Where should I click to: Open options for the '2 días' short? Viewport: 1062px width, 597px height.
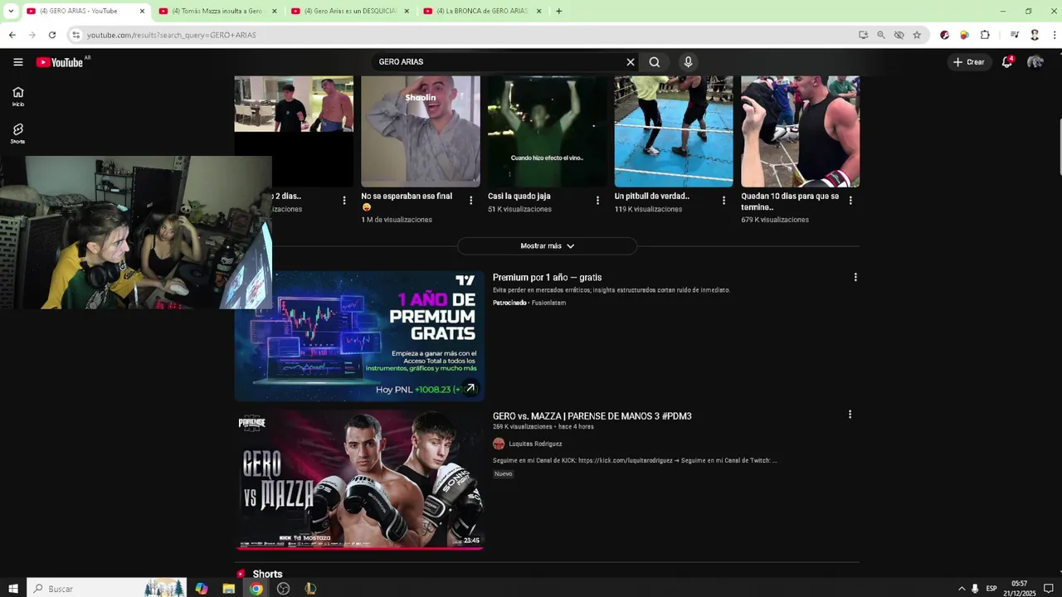(344, 201)
